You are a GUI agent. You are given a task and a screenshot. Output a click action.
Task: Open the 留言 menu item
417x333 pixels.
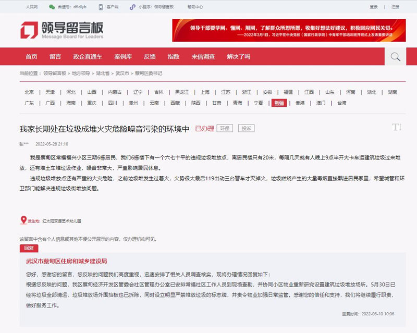[55, 56]
